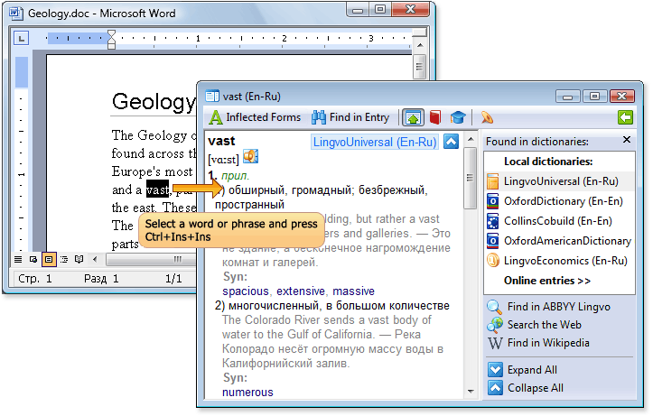This screenshot has width=653, height=416.
Task: Click the first-line indent marker on Word ruler
Action: tap(111, 33)
